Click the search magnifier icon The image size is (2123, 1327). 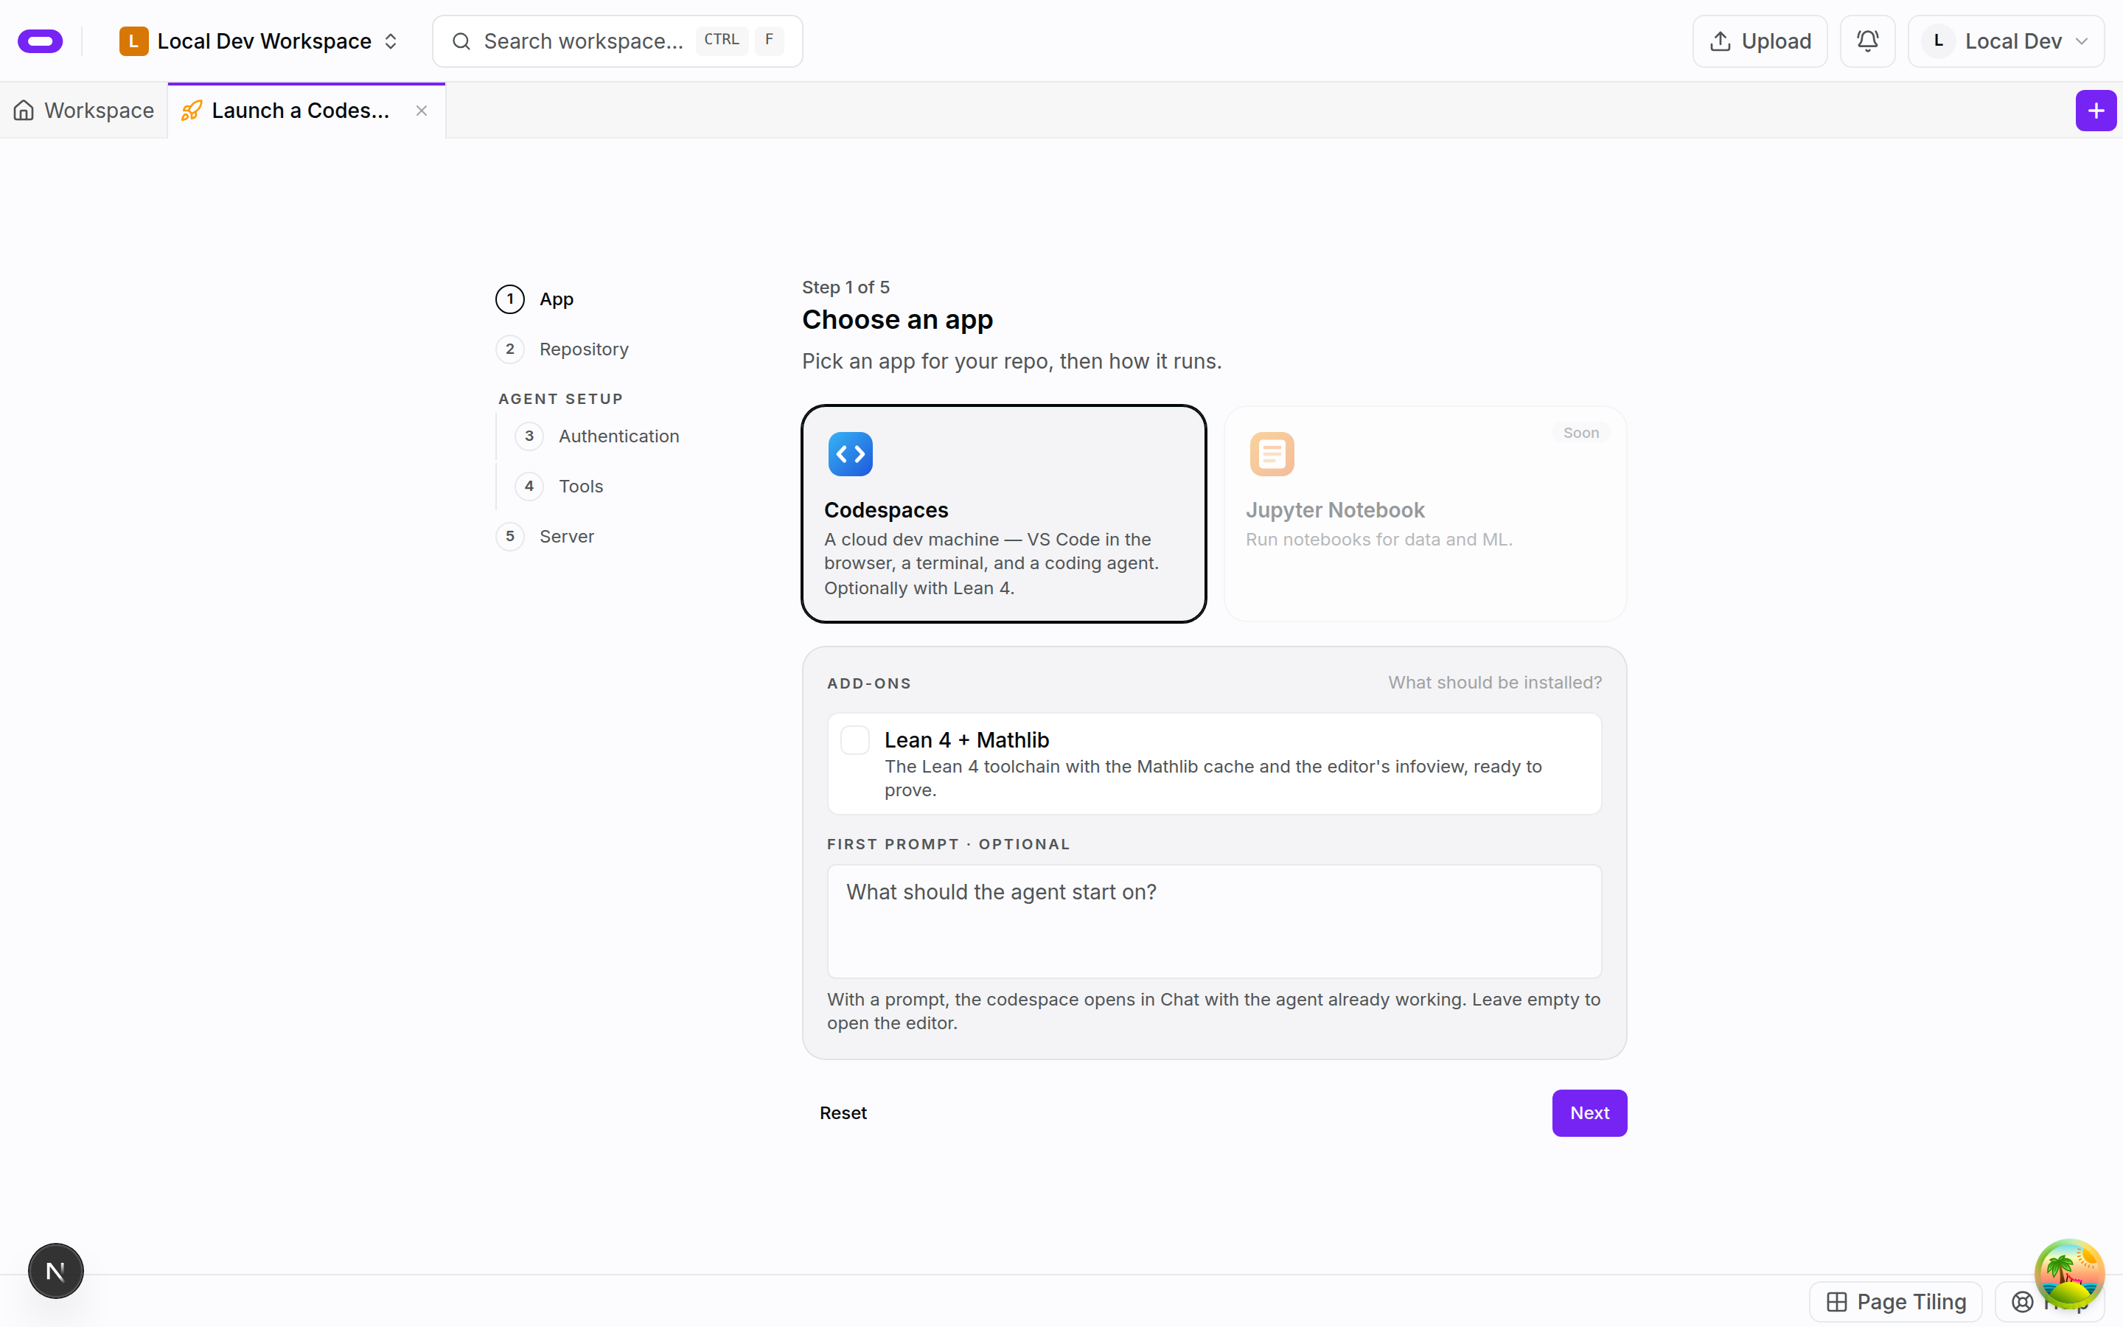pyautogui.click(x=461, y=41)
